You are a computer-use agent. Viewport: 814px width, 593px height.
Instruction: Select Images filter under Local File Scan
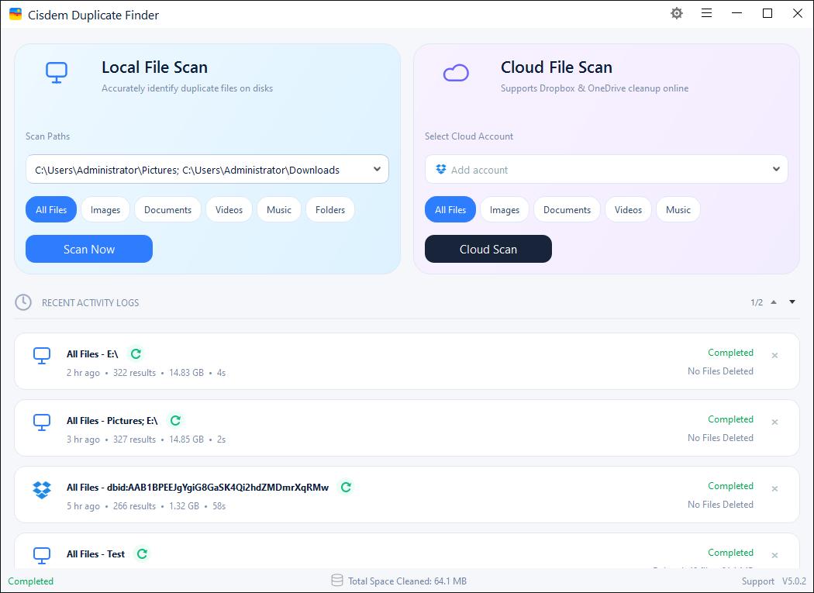105,210
